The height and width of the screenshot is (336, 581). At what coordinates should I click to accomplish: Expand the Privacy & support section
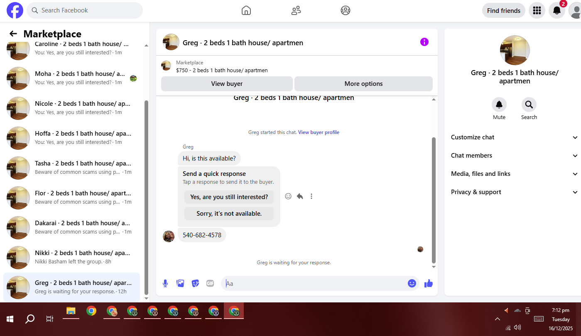tap(515, 192)
